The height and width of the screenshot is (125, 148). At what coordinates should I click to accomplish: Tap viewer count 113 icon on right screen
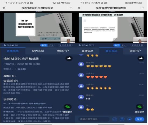point(80,45)
